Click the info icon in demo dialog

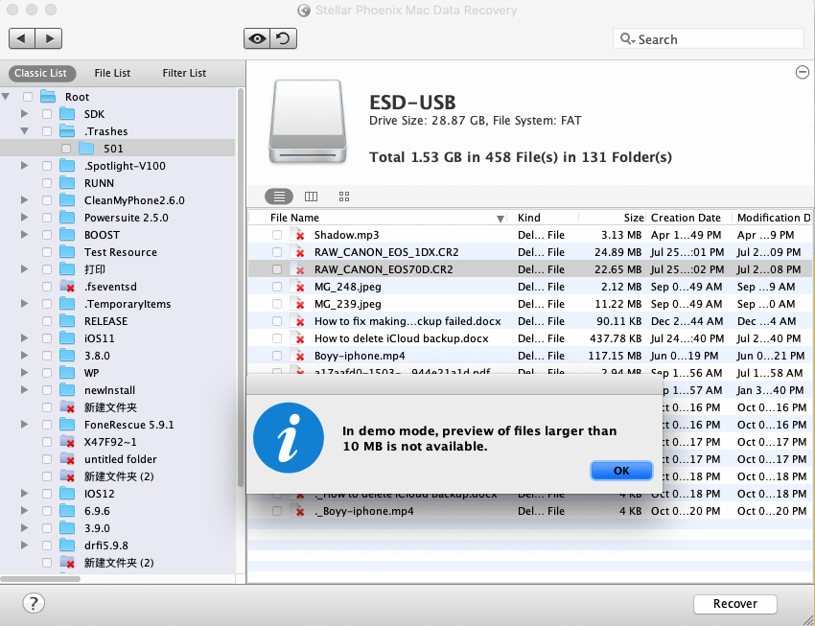click(289, 437)
